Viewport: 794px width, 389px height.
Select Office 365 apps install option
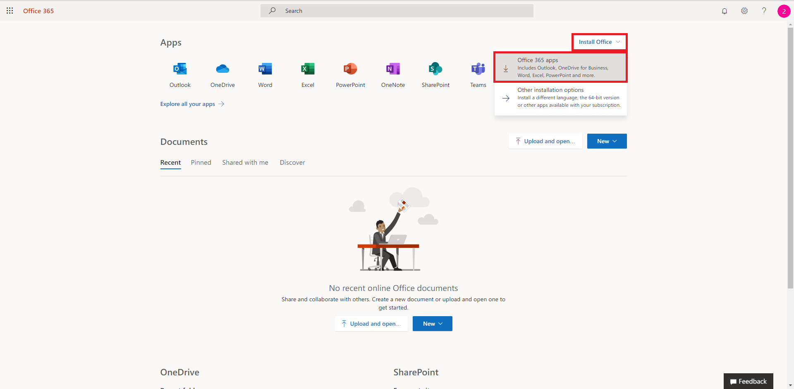(x=561, y=67)
